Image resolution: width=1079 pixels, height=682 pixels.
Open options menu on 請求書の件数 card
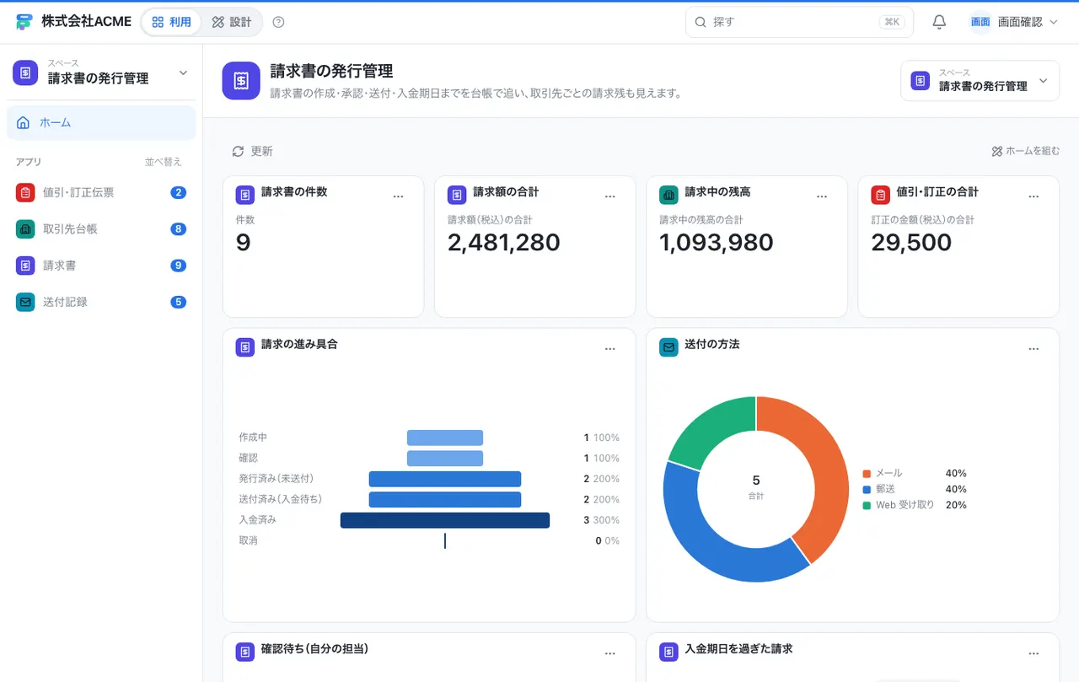point(399,196)
